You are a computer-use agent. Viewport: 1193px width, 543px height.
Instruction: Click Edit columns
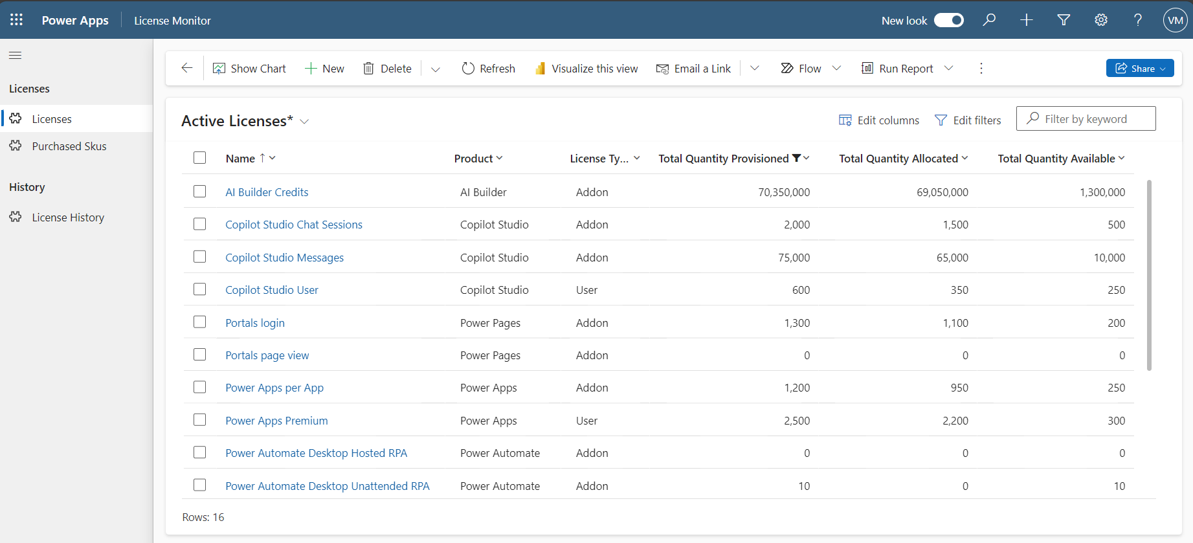click(879, 120)
